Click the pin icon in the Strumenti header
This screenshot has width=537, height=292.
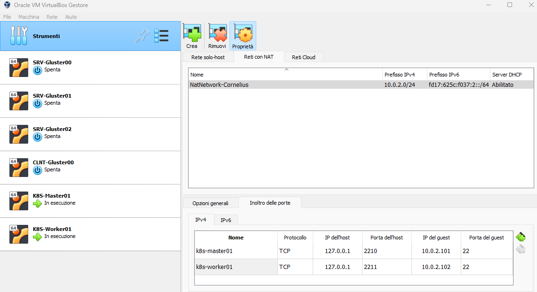click(x=142, y=36)
